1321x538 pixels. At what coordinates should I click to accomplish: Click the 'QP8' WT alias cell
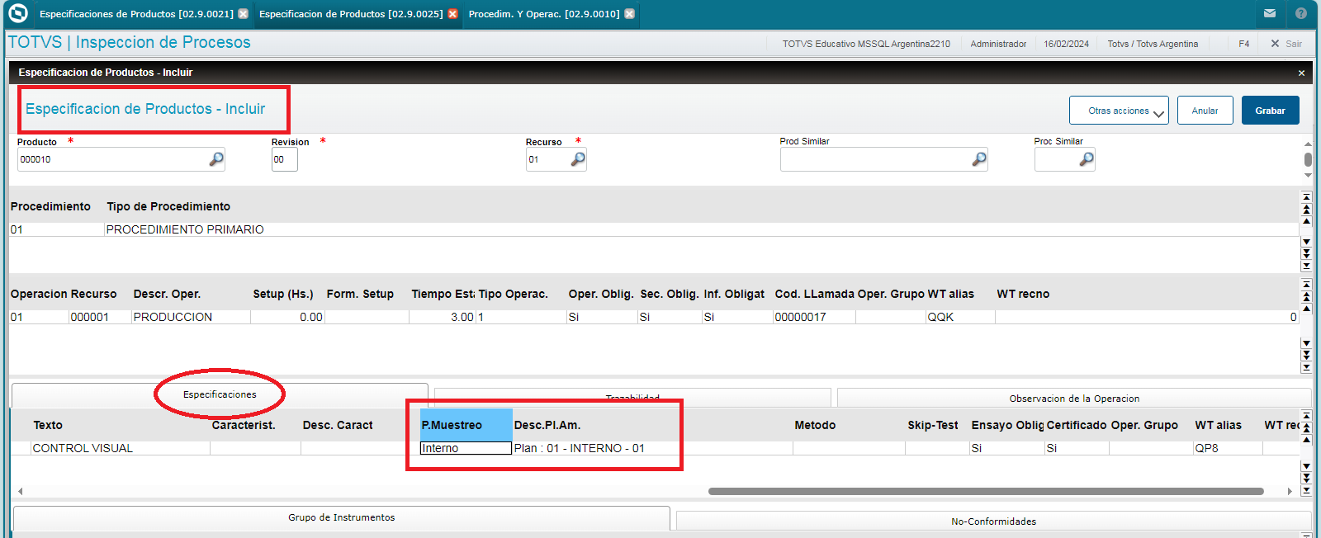tap(1228, 448)
